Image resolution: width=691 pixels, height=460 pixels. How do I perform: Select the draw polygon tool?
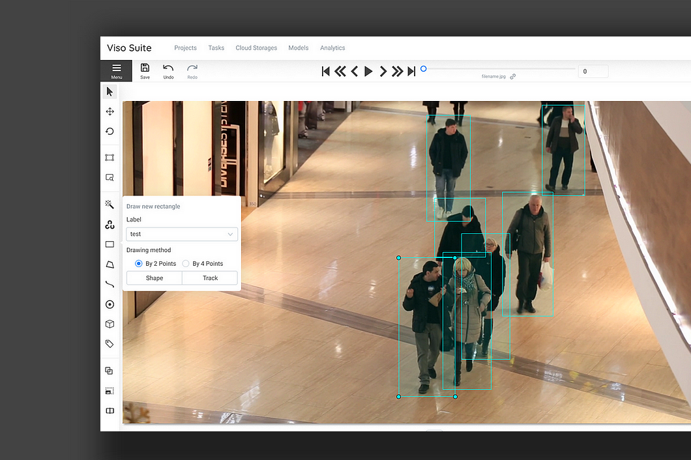pyautogui.click(x=110, y=265)
